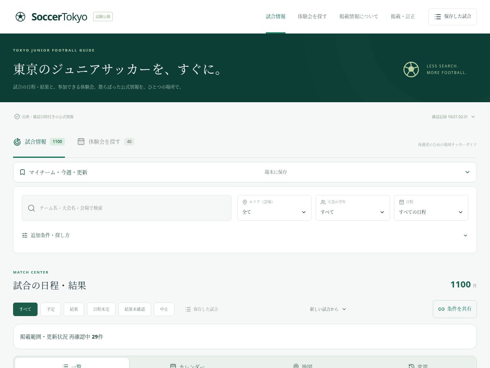Viewport: 490px width, 368px height.
Task: Filter matches by 結果未確認
Action: click(135, 309)
